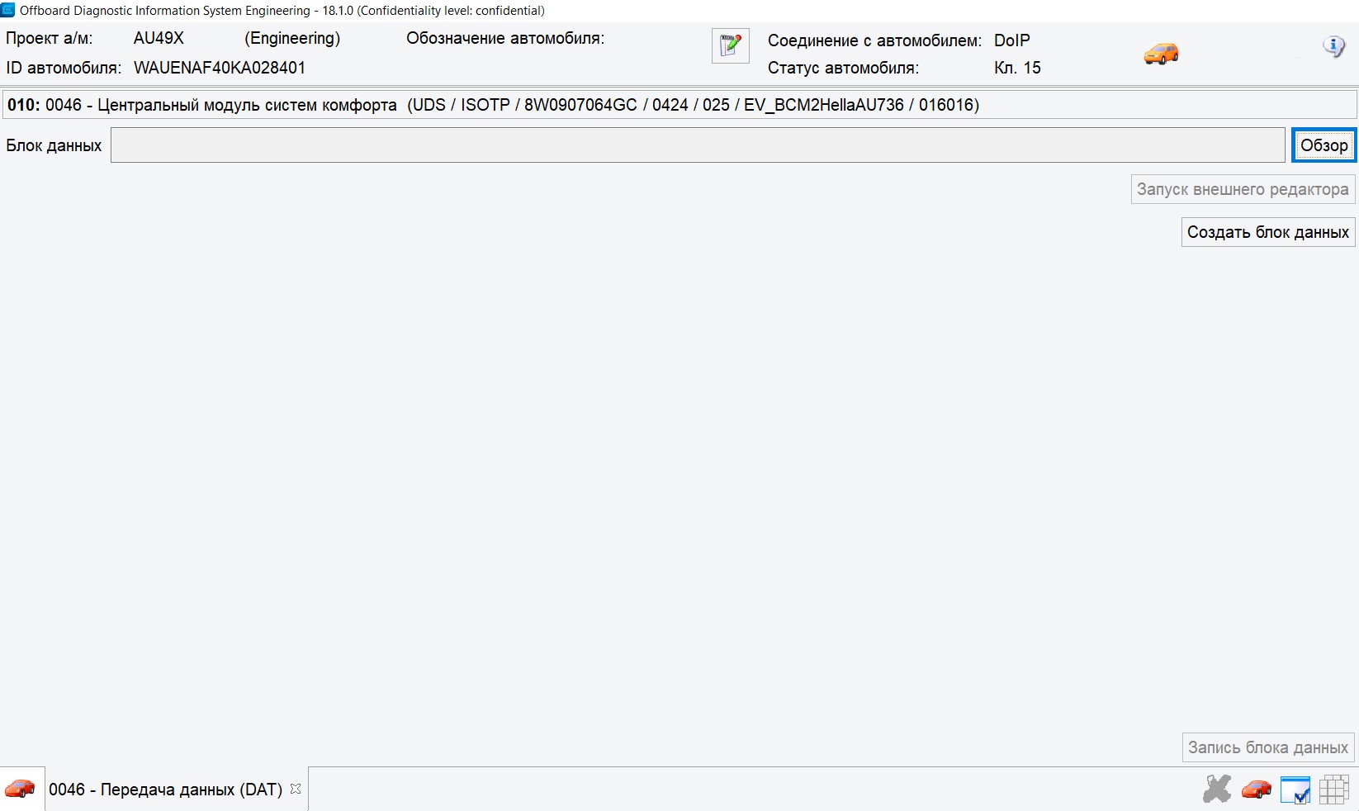Click the vehicle ID WAUENAF40KA028401 text
The width and height of the screenshot is (1359, 811).
tap(220, 68)
